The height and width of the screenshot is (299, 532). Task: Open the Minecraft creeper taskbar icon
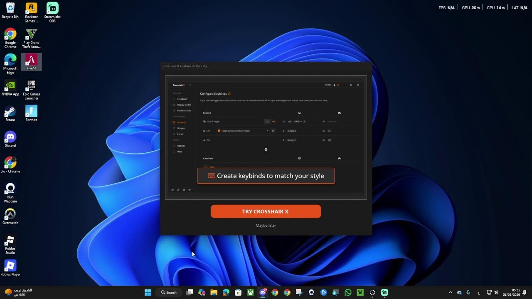360,292
